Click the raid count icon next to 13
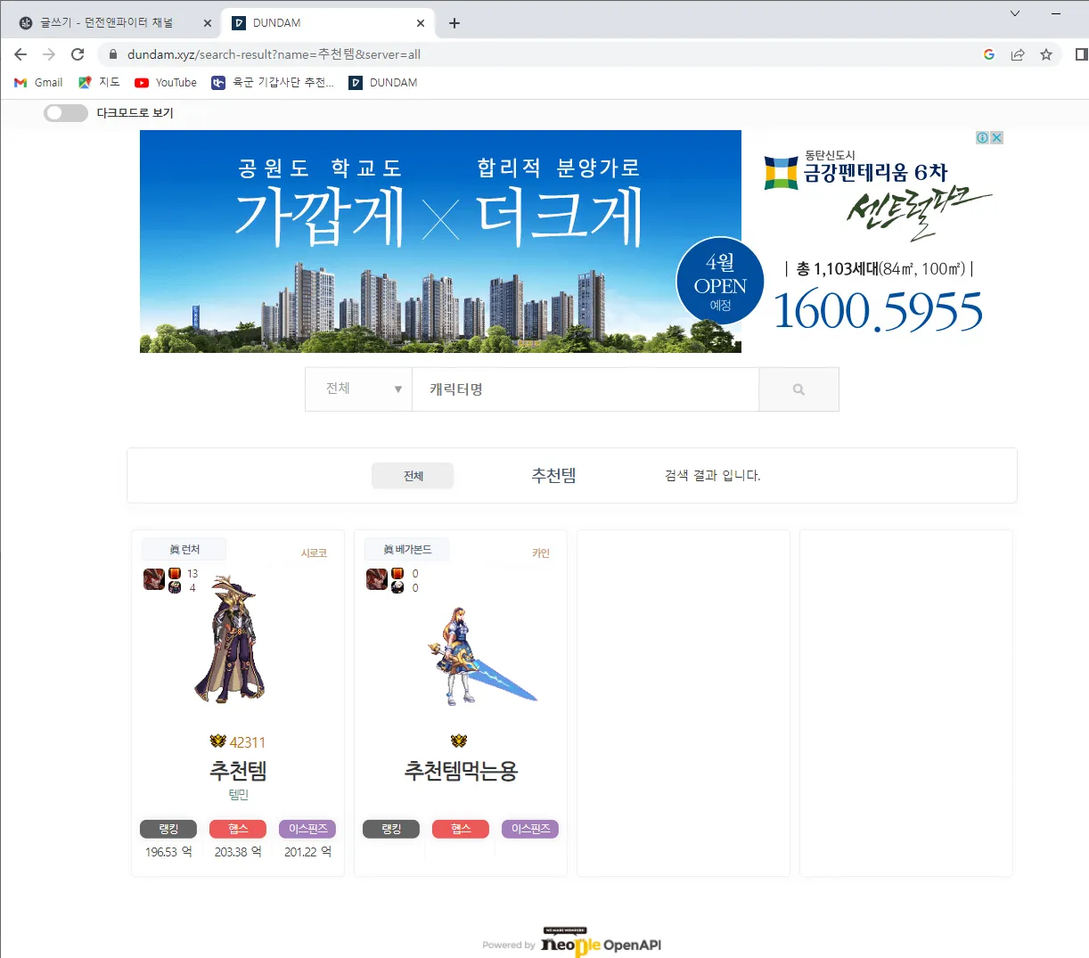The image size is (1089, 958). (176, 574)
